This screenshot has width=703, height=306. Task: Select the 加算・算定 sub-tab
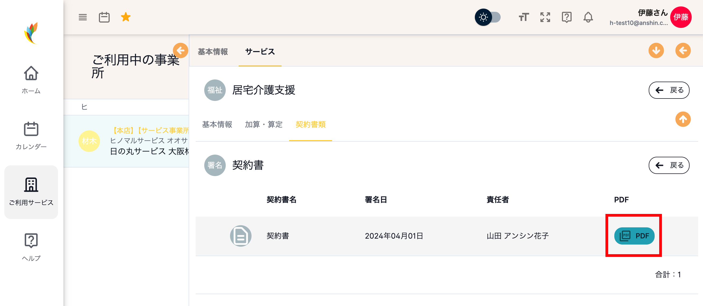click(x=263, y=125)
